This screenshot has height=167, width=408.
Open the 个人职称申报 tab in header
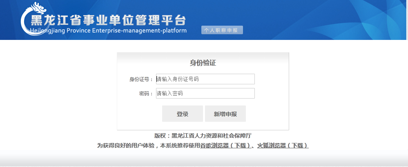(x=222, y=30)
